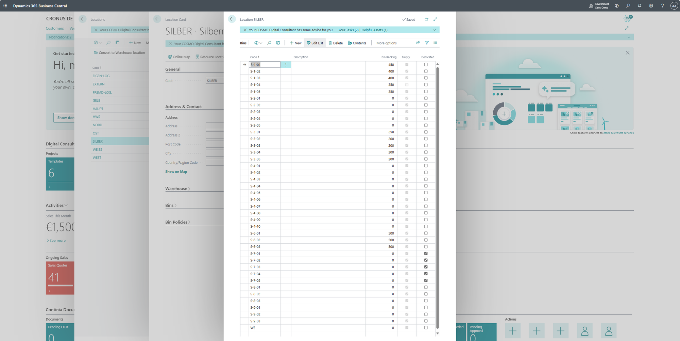Toggle the filter pane funnel icon
The height and width of the screenshot is (341, 680).
pos(427,43)
